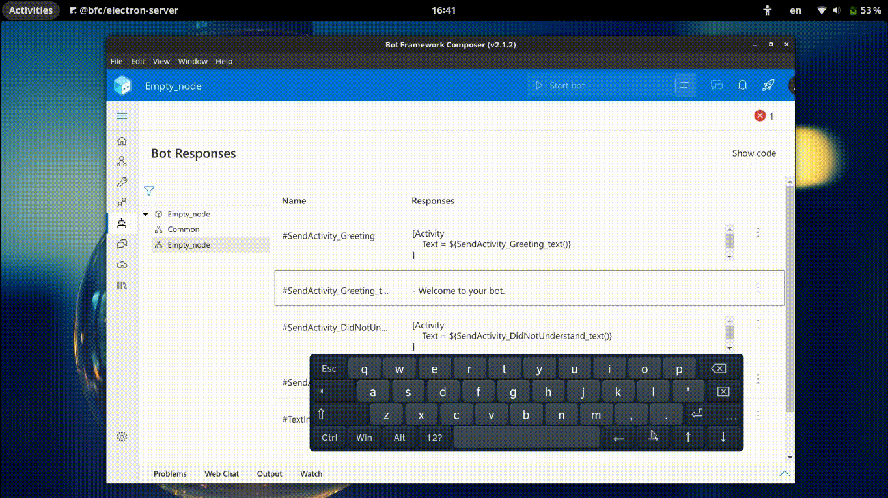The image size is (888, 498).
Task: Open the Knowledge base chat icon
Action: (x=122, y=244)
